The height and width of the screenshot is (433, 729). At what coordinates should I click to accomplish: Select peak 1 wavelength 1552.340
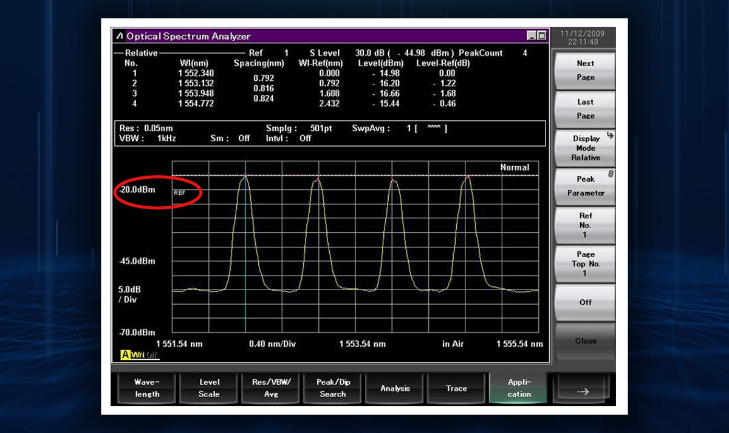click(196, 73)
